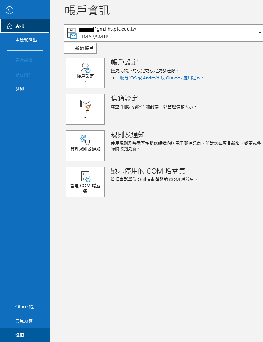Click the green plus icon for 新增帳戶

70,48
